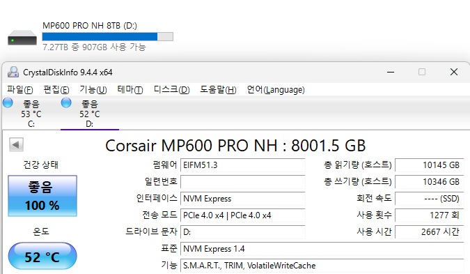Screen dimensions: 470x274
Task: Click the 펌웨어 label
Action: point(165,165)
